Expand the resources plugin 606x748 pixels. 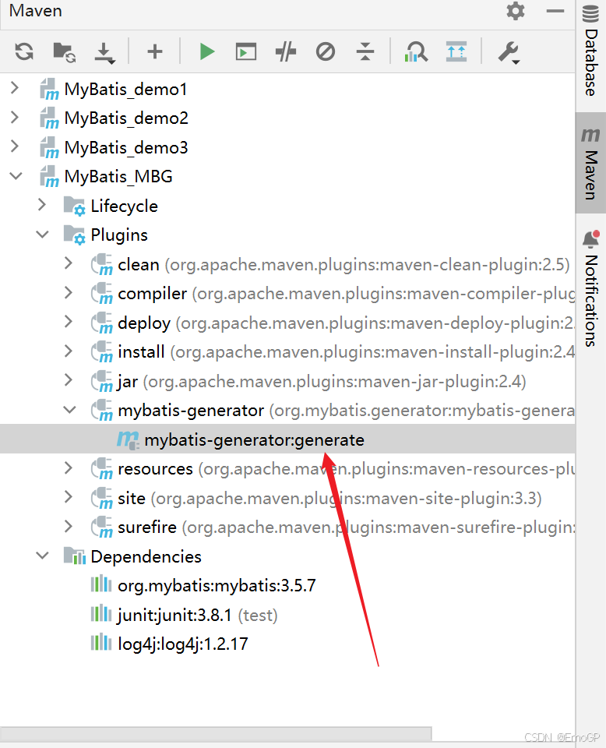coord(69,468)
